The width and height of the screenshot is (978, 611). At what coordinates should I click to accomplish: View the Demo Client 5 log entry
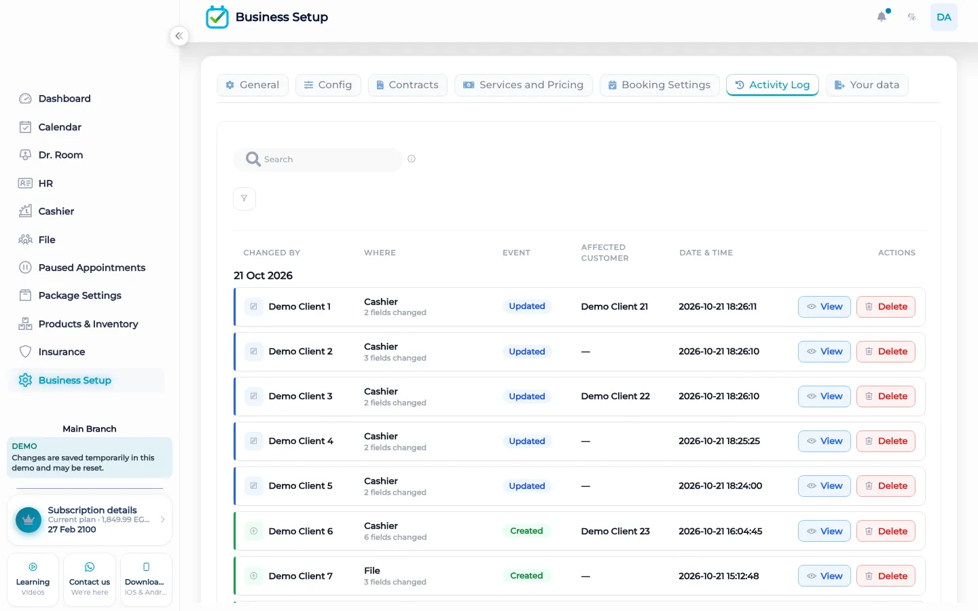click(825, 486)
